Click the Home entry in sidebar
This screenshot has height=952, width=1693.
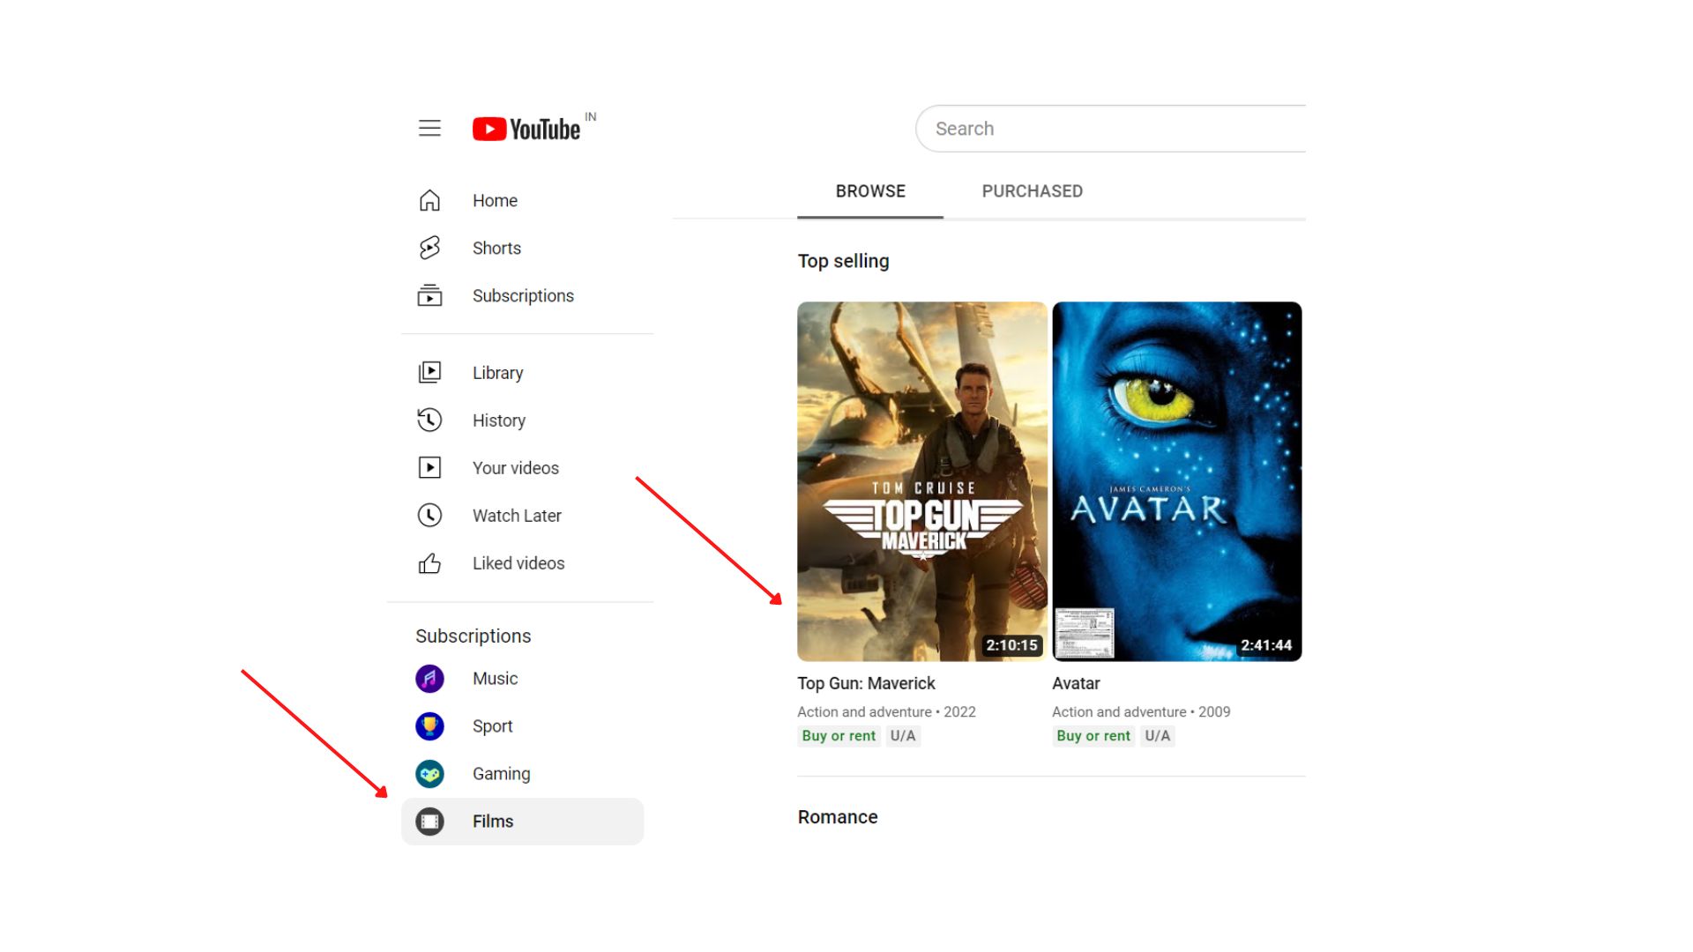tap(495, 200)
